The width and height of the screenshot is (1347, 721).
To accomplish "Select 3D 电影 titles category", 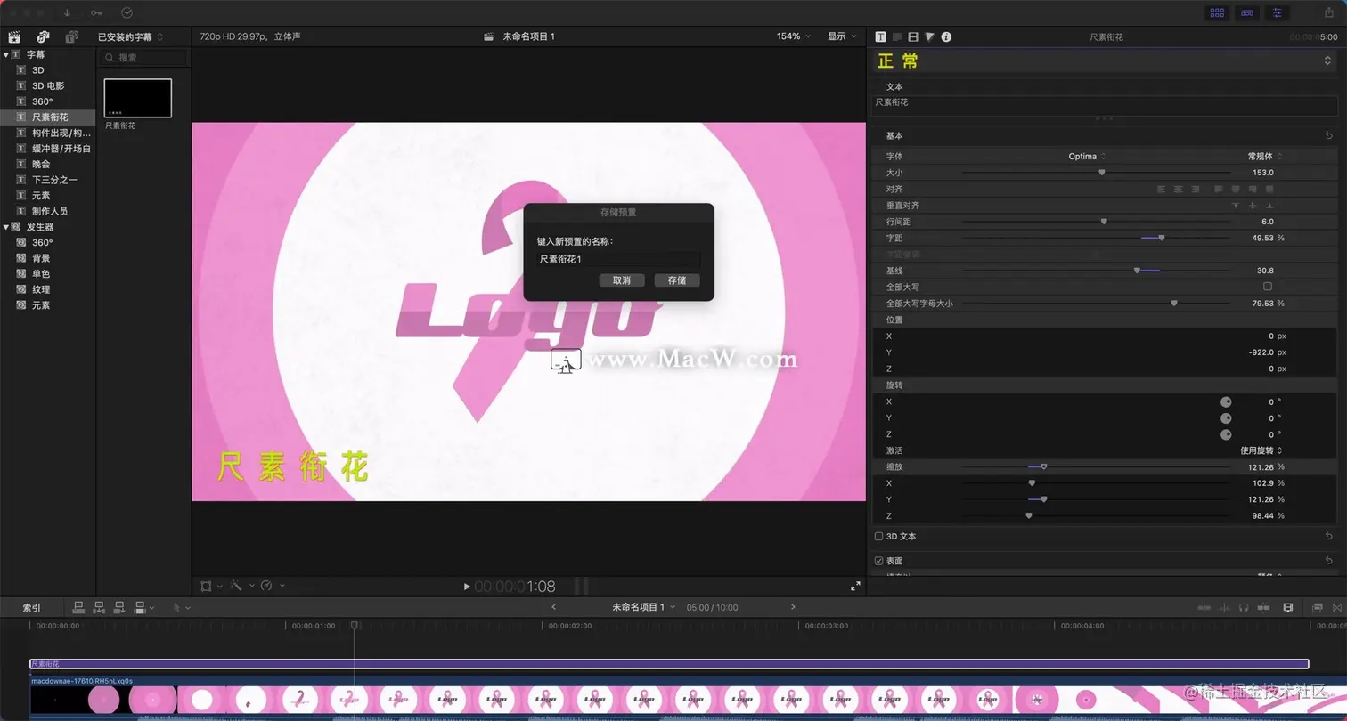I will [48, 85].
